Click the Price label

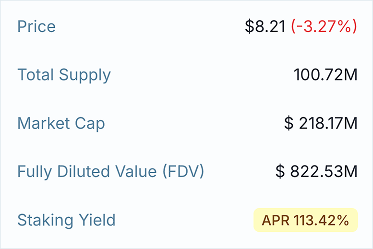coord(36,26)
